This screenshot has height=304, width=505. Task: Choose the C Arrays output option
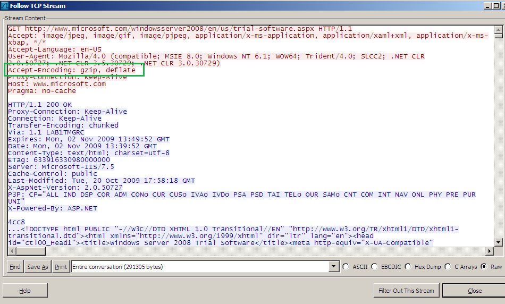(x=448, y=267)
